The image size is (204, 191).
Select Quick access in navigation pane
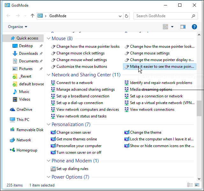[27, 38]
